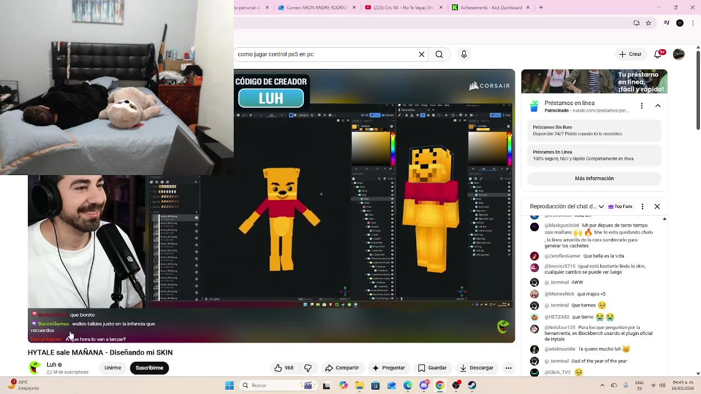
Task: Switch input language ENG ES
Action: [x=639, y=385]
